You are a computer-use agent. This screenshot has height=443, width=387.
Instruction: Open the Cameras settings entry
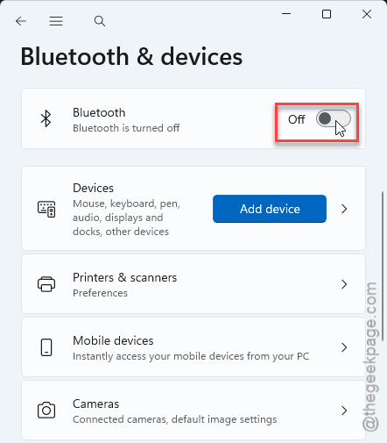click(x=193, y=411)
